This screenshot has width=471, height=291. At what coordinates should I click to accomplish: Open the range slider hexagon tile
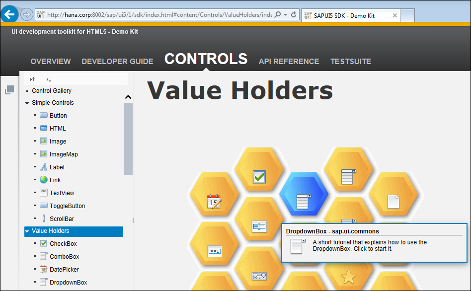coord(259,269)
